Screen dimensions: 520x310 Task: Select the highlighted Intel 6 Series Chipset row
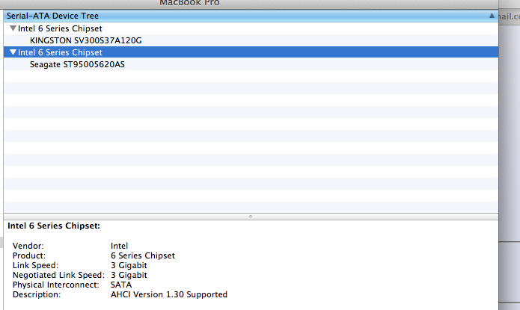click(251, 52)
